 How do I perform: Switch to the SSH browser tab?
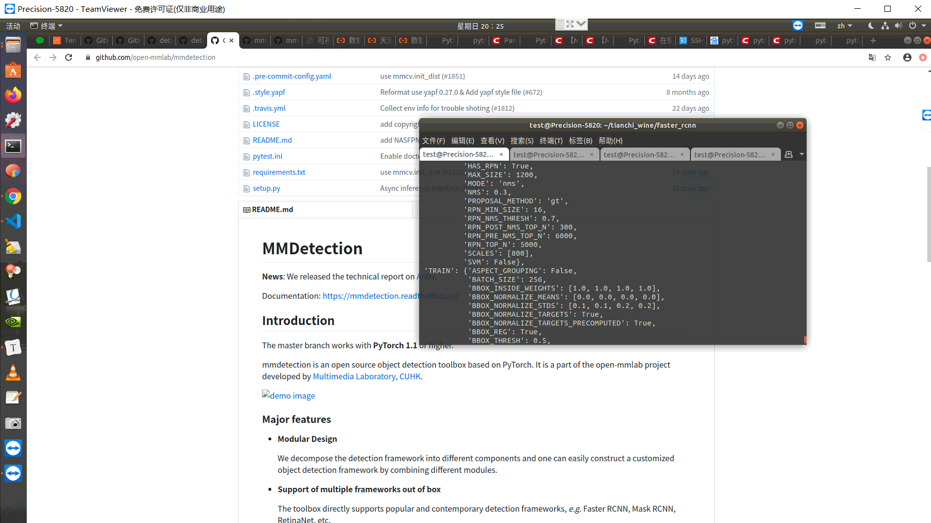pyautogui.click(x=691, y=40)
